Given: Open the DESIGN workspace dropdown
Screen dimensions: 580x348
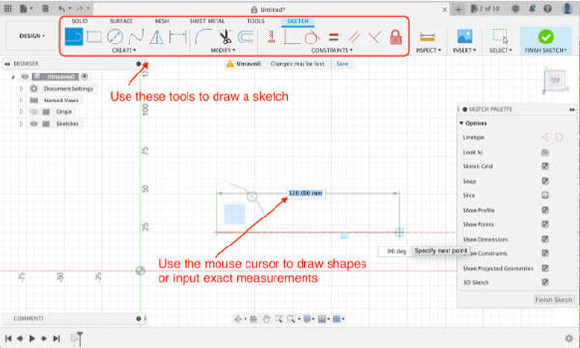Looking at the screenshot, I should tap(32, 36).
